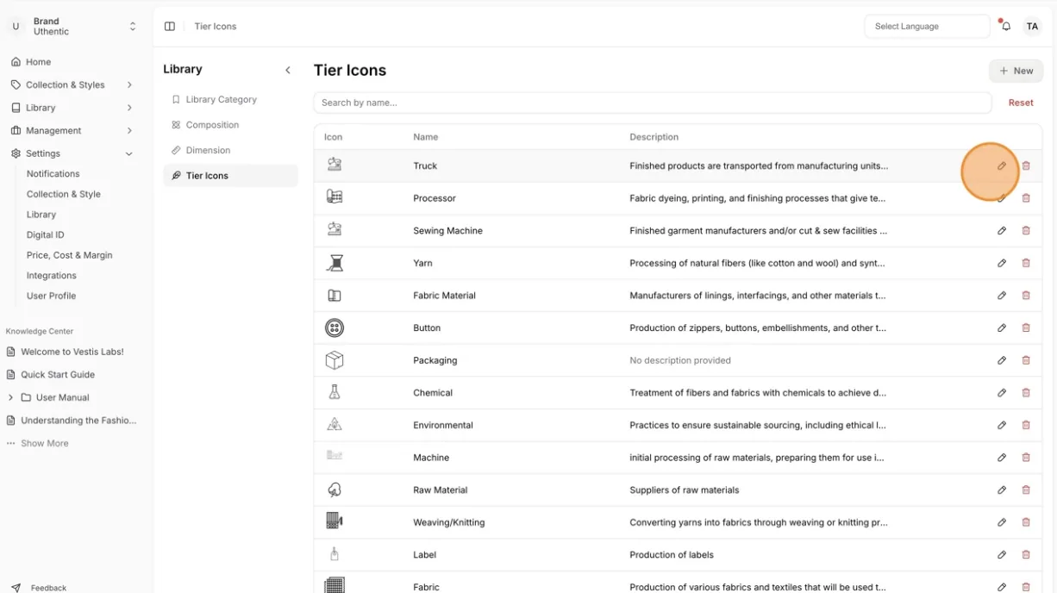1057x593 pixels.
Task: Delete the Button tier icon
Action: (x=1026, y=328)
